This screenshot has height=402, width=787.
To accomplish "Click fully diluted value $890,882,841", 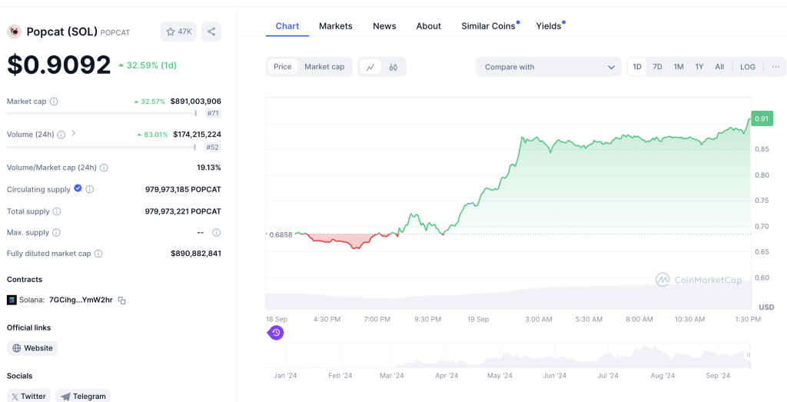I will click(x=196, y=254).
